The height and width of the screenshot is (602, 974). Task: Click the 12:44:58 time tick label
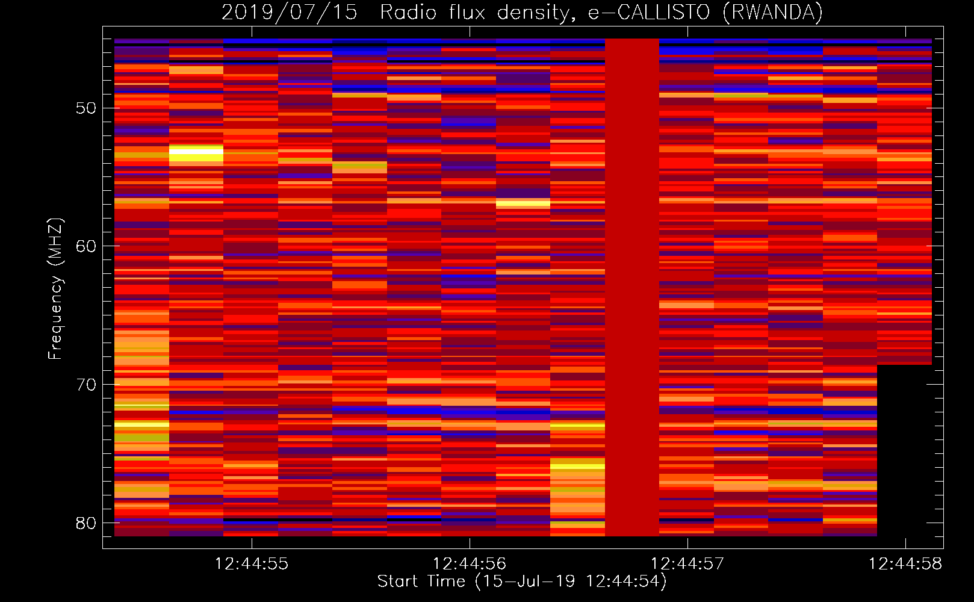click(x=905, y=563)
